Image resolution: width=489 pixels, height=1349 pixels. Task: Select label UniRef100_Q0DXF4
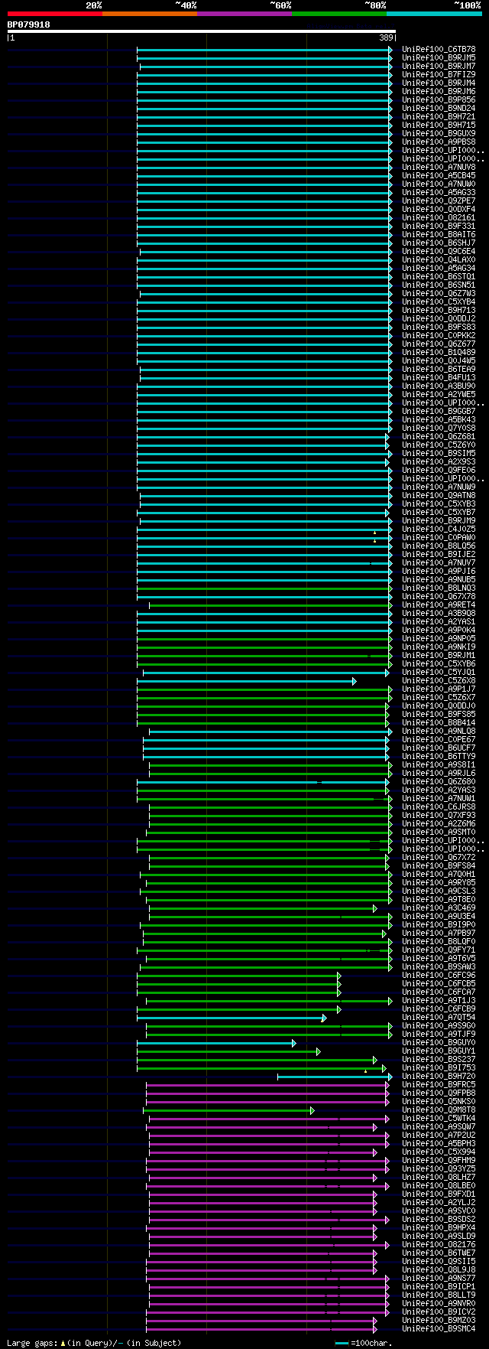tap(439, 209)
